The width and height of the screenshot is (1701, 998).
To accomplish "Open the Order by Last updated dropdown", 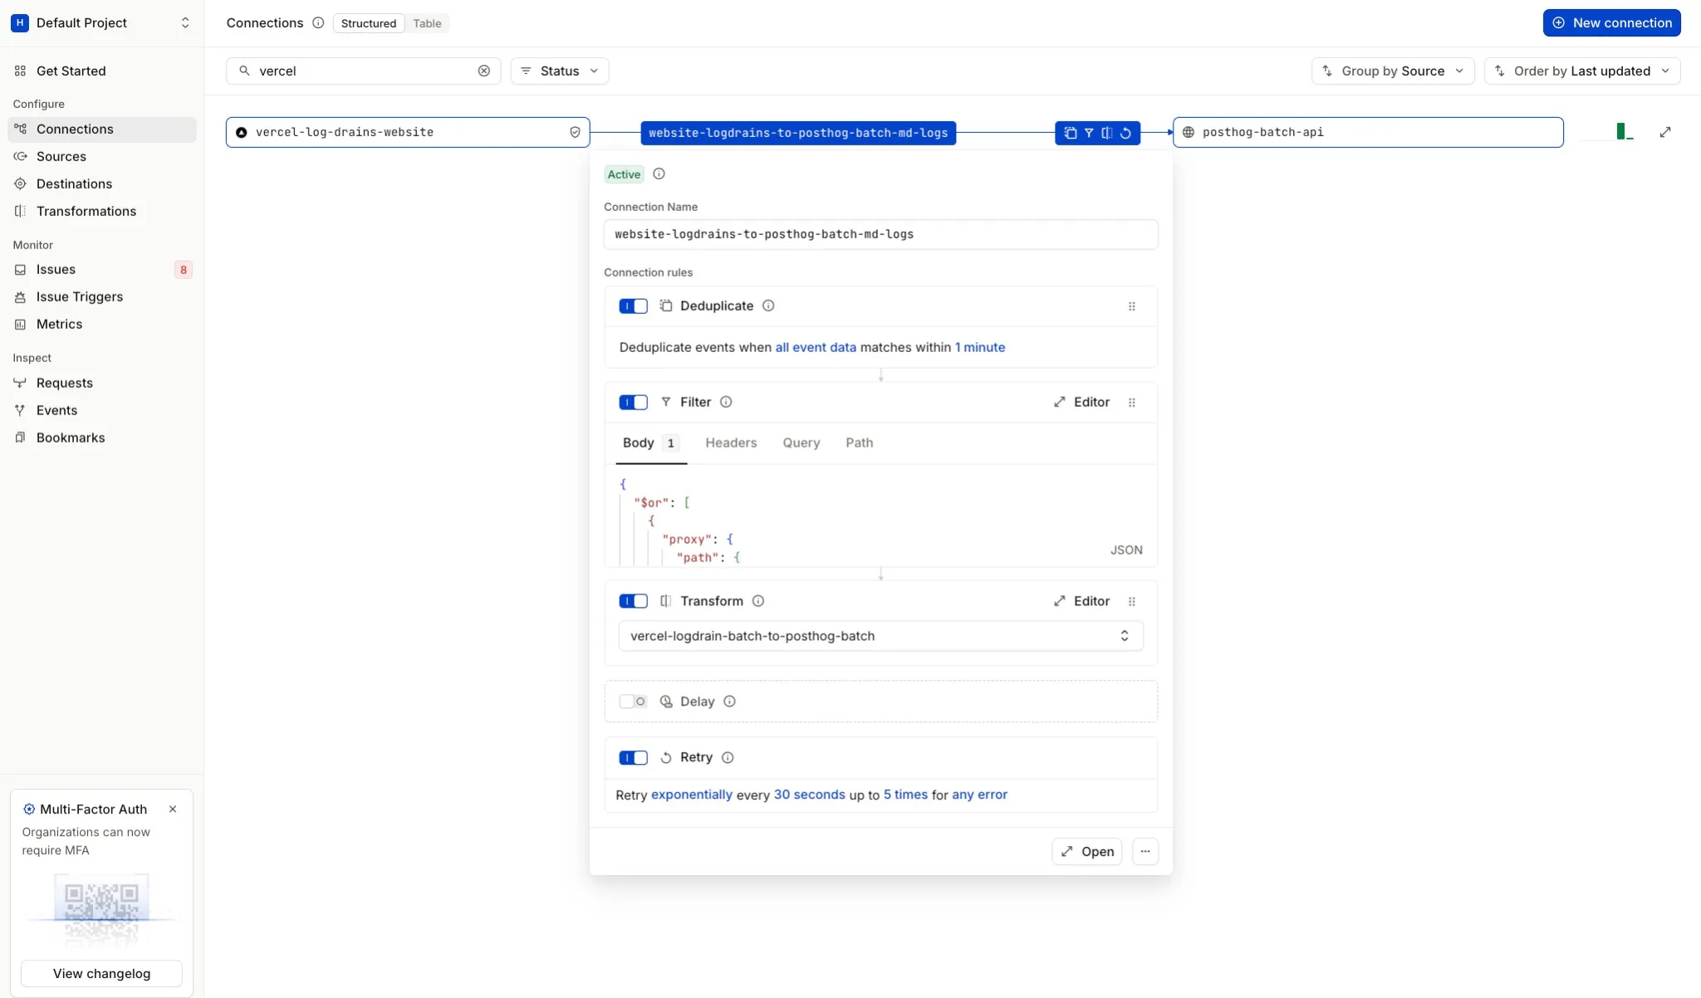I will click(1582, 71).
